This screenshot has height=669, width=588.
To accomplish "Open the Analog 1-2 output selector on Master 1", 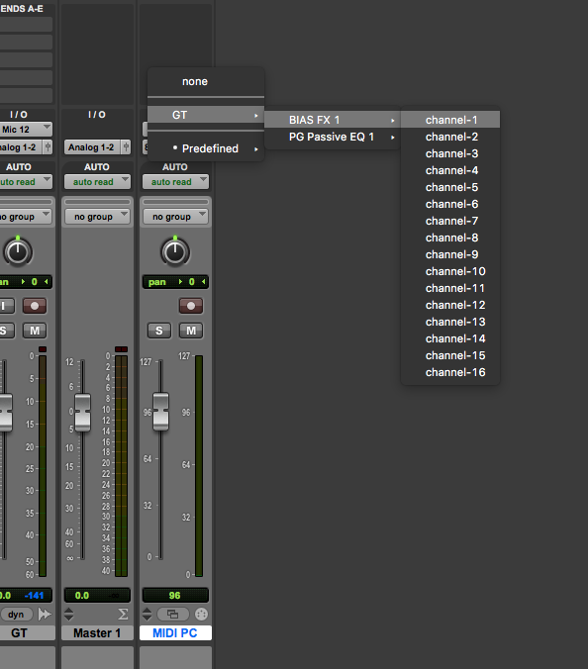I will pos(93,147).
